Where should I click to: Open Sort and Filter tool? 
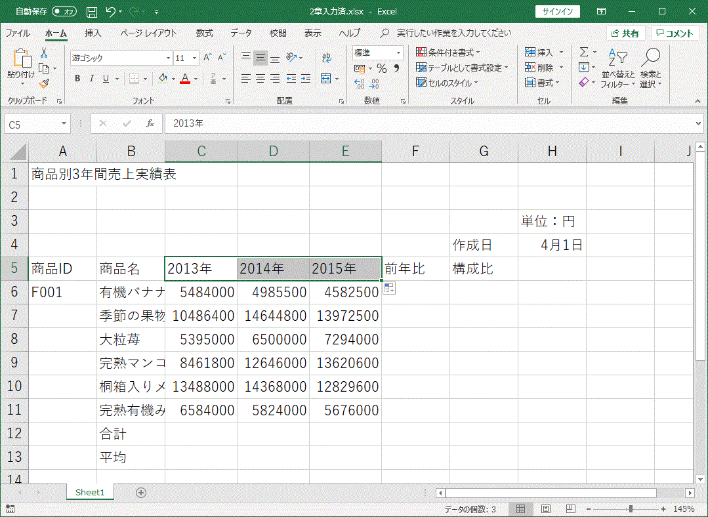(x=617, y=68)
